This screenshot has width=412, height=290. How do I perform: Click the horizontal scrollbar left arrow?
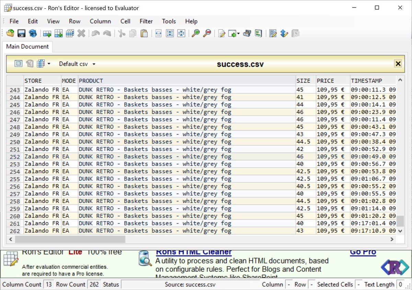[11, 239]
